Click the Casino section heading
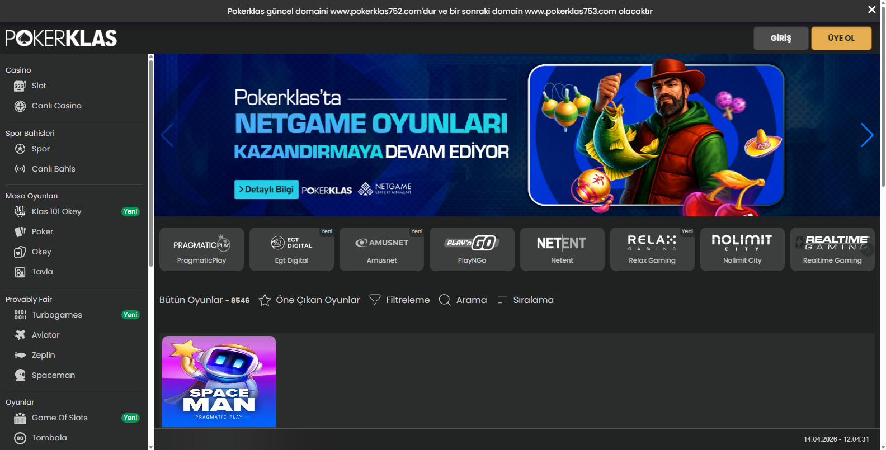The image size is (886, 450). (x=18, y=70)
